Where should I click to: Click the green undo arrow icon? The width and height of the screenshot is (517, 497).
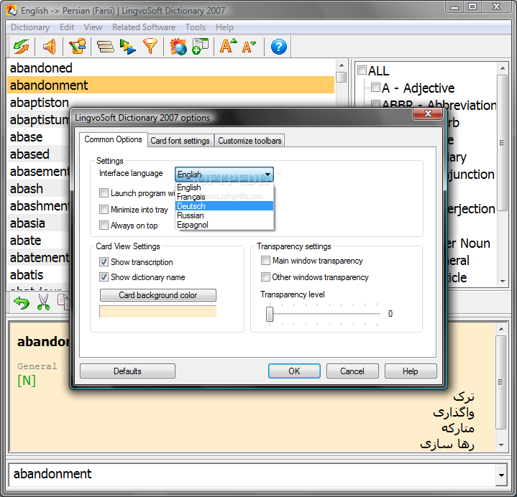(22, 302)
